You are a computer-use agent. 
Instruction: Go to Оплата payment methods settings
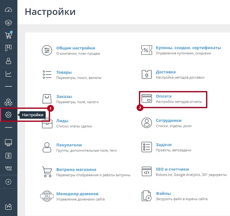click(163, 96)
